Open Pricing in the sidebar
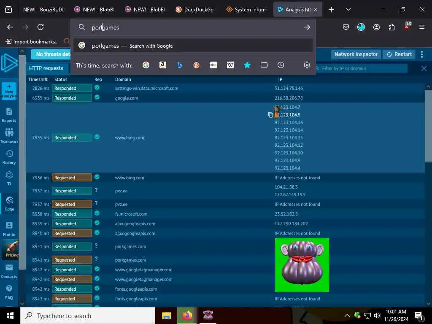The image size is (432, 324). point(11,249)
